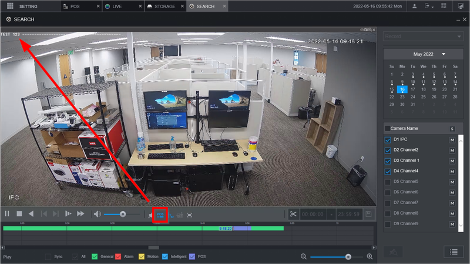Click the digital zoom magnifier on video pane
Image resolution: width=470 pixels, height=264 pixels.
(x=370, y=30)
